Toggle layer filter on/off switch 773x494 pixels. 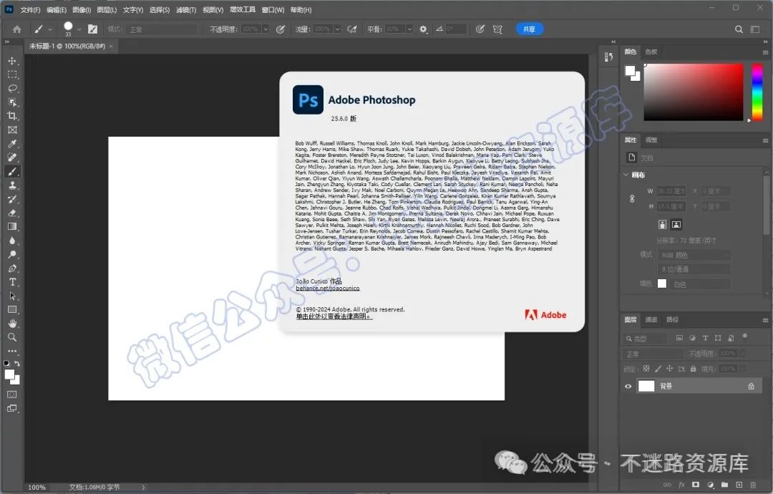pos(745,336)
